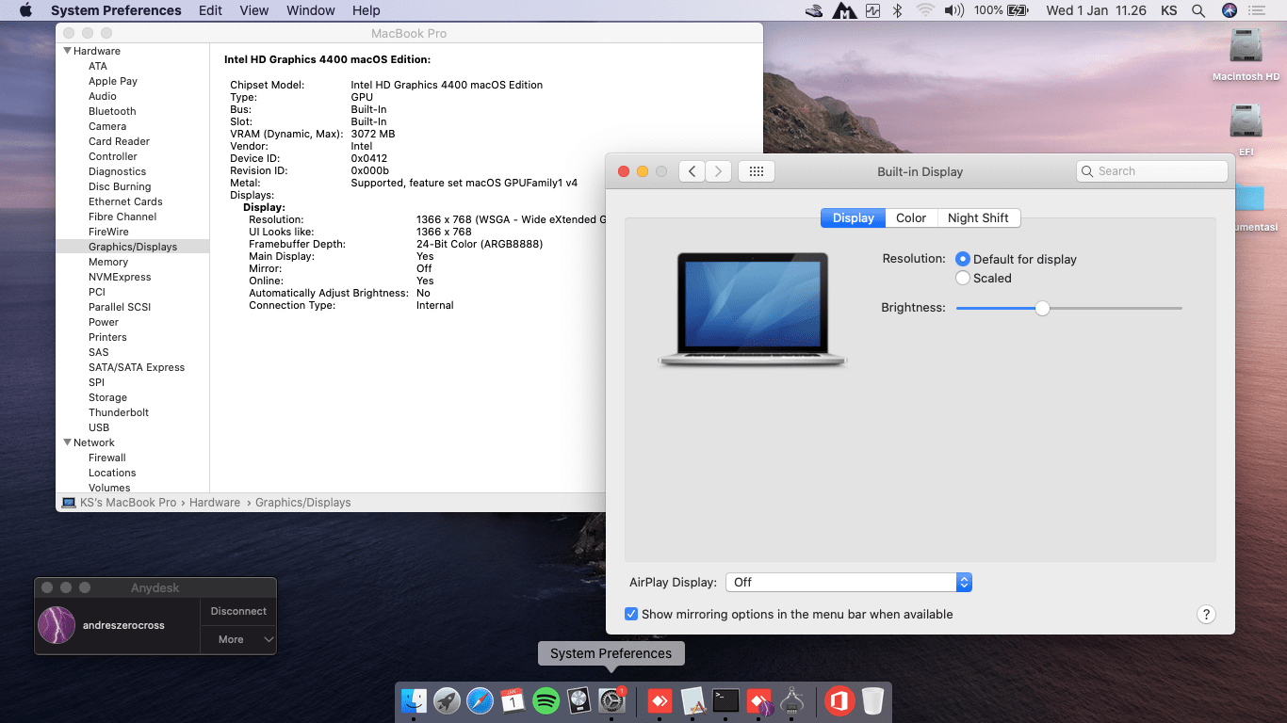Open the AirPlay Display dropdown

coord(848,582)
